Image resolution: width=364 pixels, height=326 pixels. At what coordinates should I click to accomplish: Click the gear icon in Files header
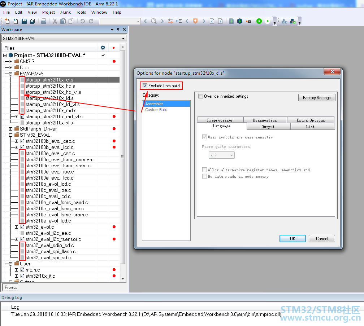103,48
